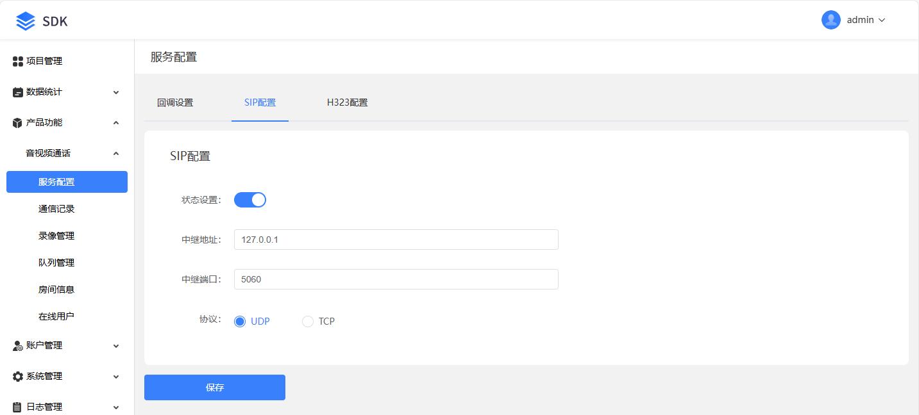
Task: Open the admin dropdown chevron
Action: 882,20
